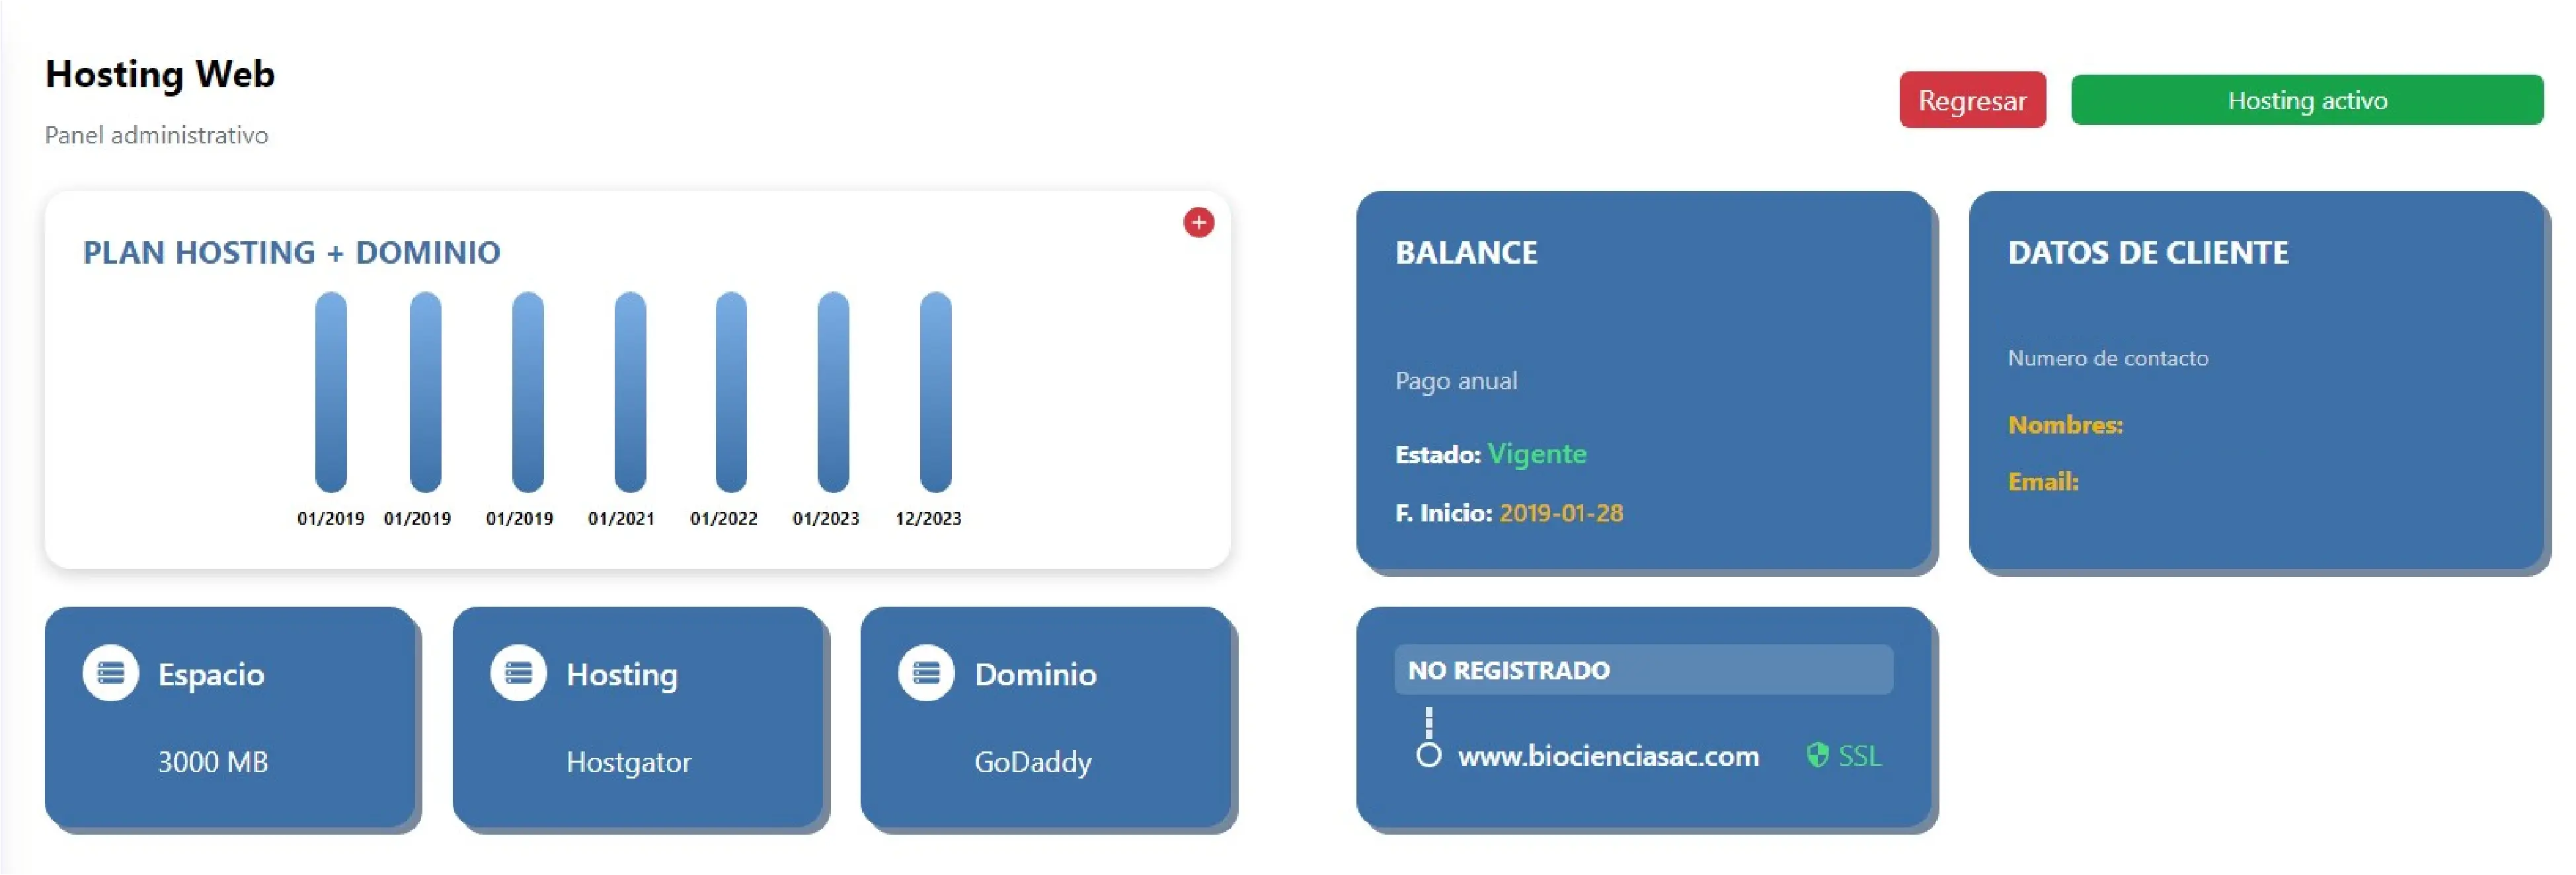Click the 2019-01-28 start date
This screenshot has height=875, width=2576.
click(x=1561, y=513)
